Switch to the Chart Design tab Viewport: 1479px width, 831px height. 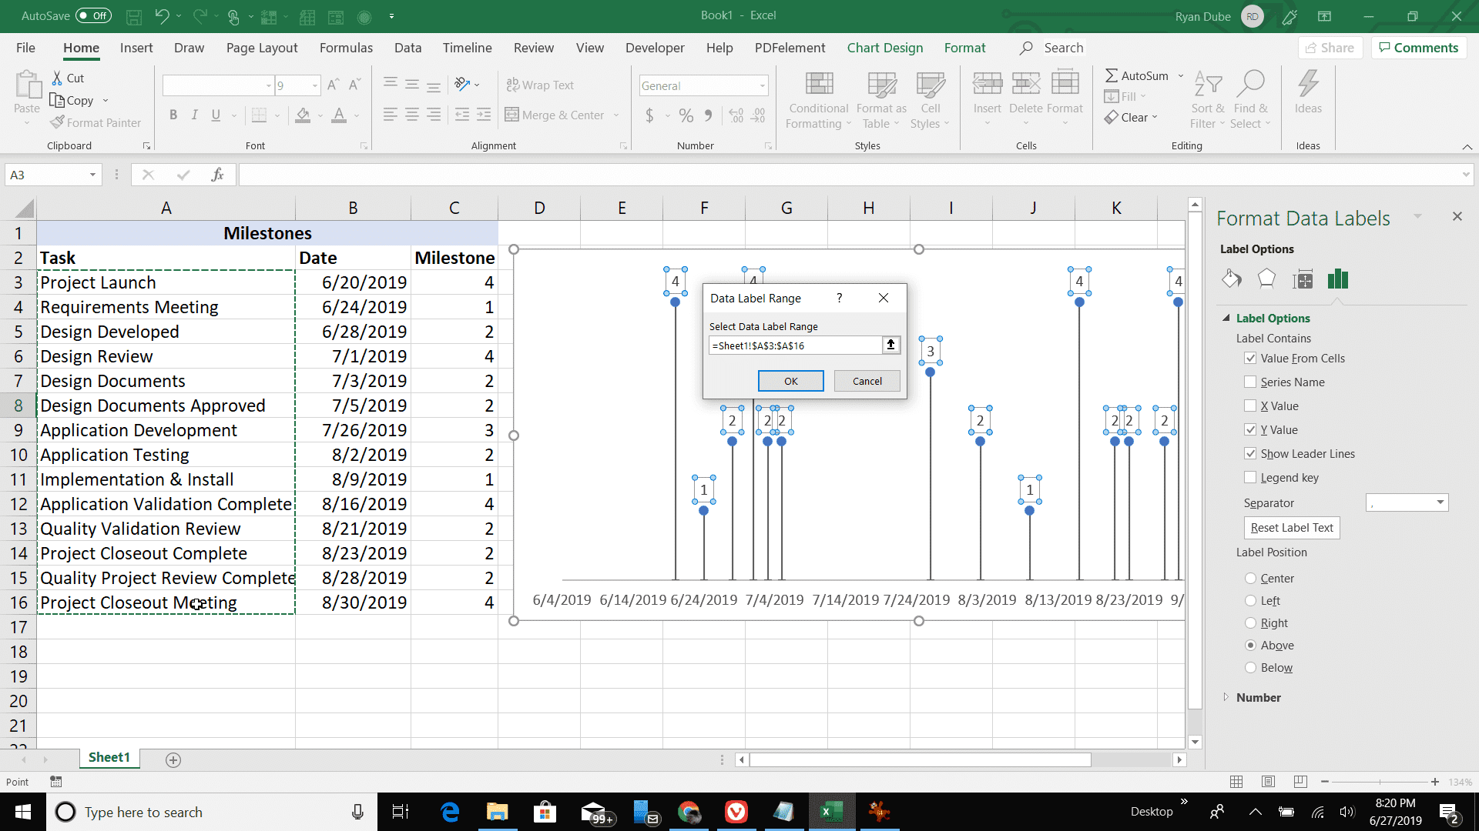[885, 48]
